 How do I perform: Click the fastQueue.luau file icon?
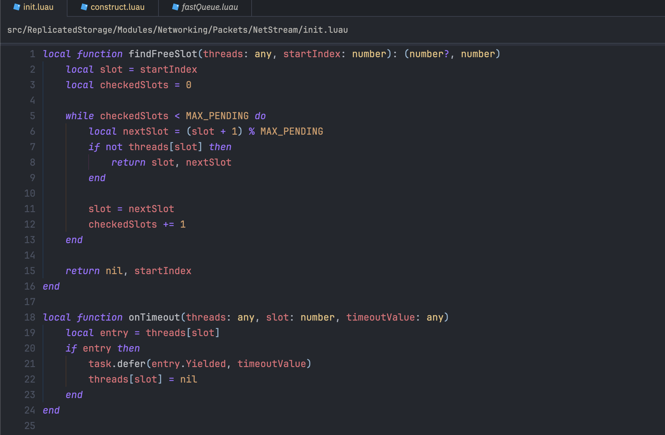pos(176,7)
